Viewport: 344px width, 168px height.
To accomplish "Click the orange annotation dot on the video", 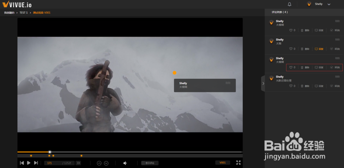I will pyautogui.click(x=174, y=73).
